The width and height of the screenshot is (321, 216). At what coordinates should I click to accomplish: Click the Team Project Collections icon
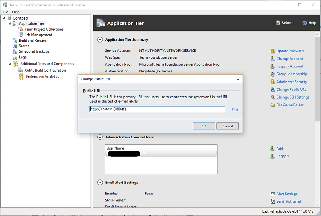click(x=21, y=29)
